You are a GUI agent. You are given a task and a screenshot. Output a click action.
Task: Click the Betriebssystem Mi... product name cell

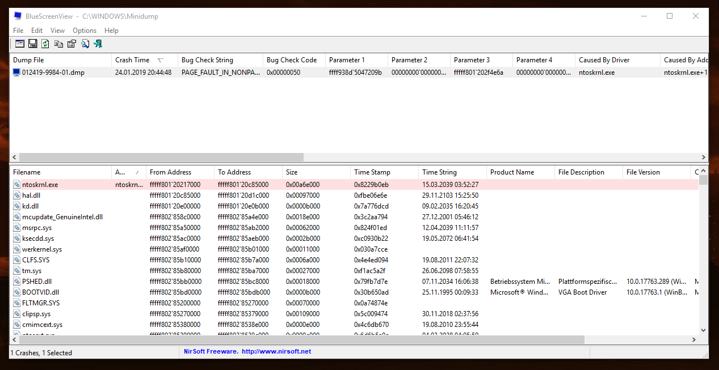(520, 282)
